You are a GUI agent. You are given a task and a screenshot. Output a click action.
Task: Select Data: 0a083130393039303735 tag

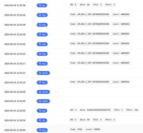[95, 110]
